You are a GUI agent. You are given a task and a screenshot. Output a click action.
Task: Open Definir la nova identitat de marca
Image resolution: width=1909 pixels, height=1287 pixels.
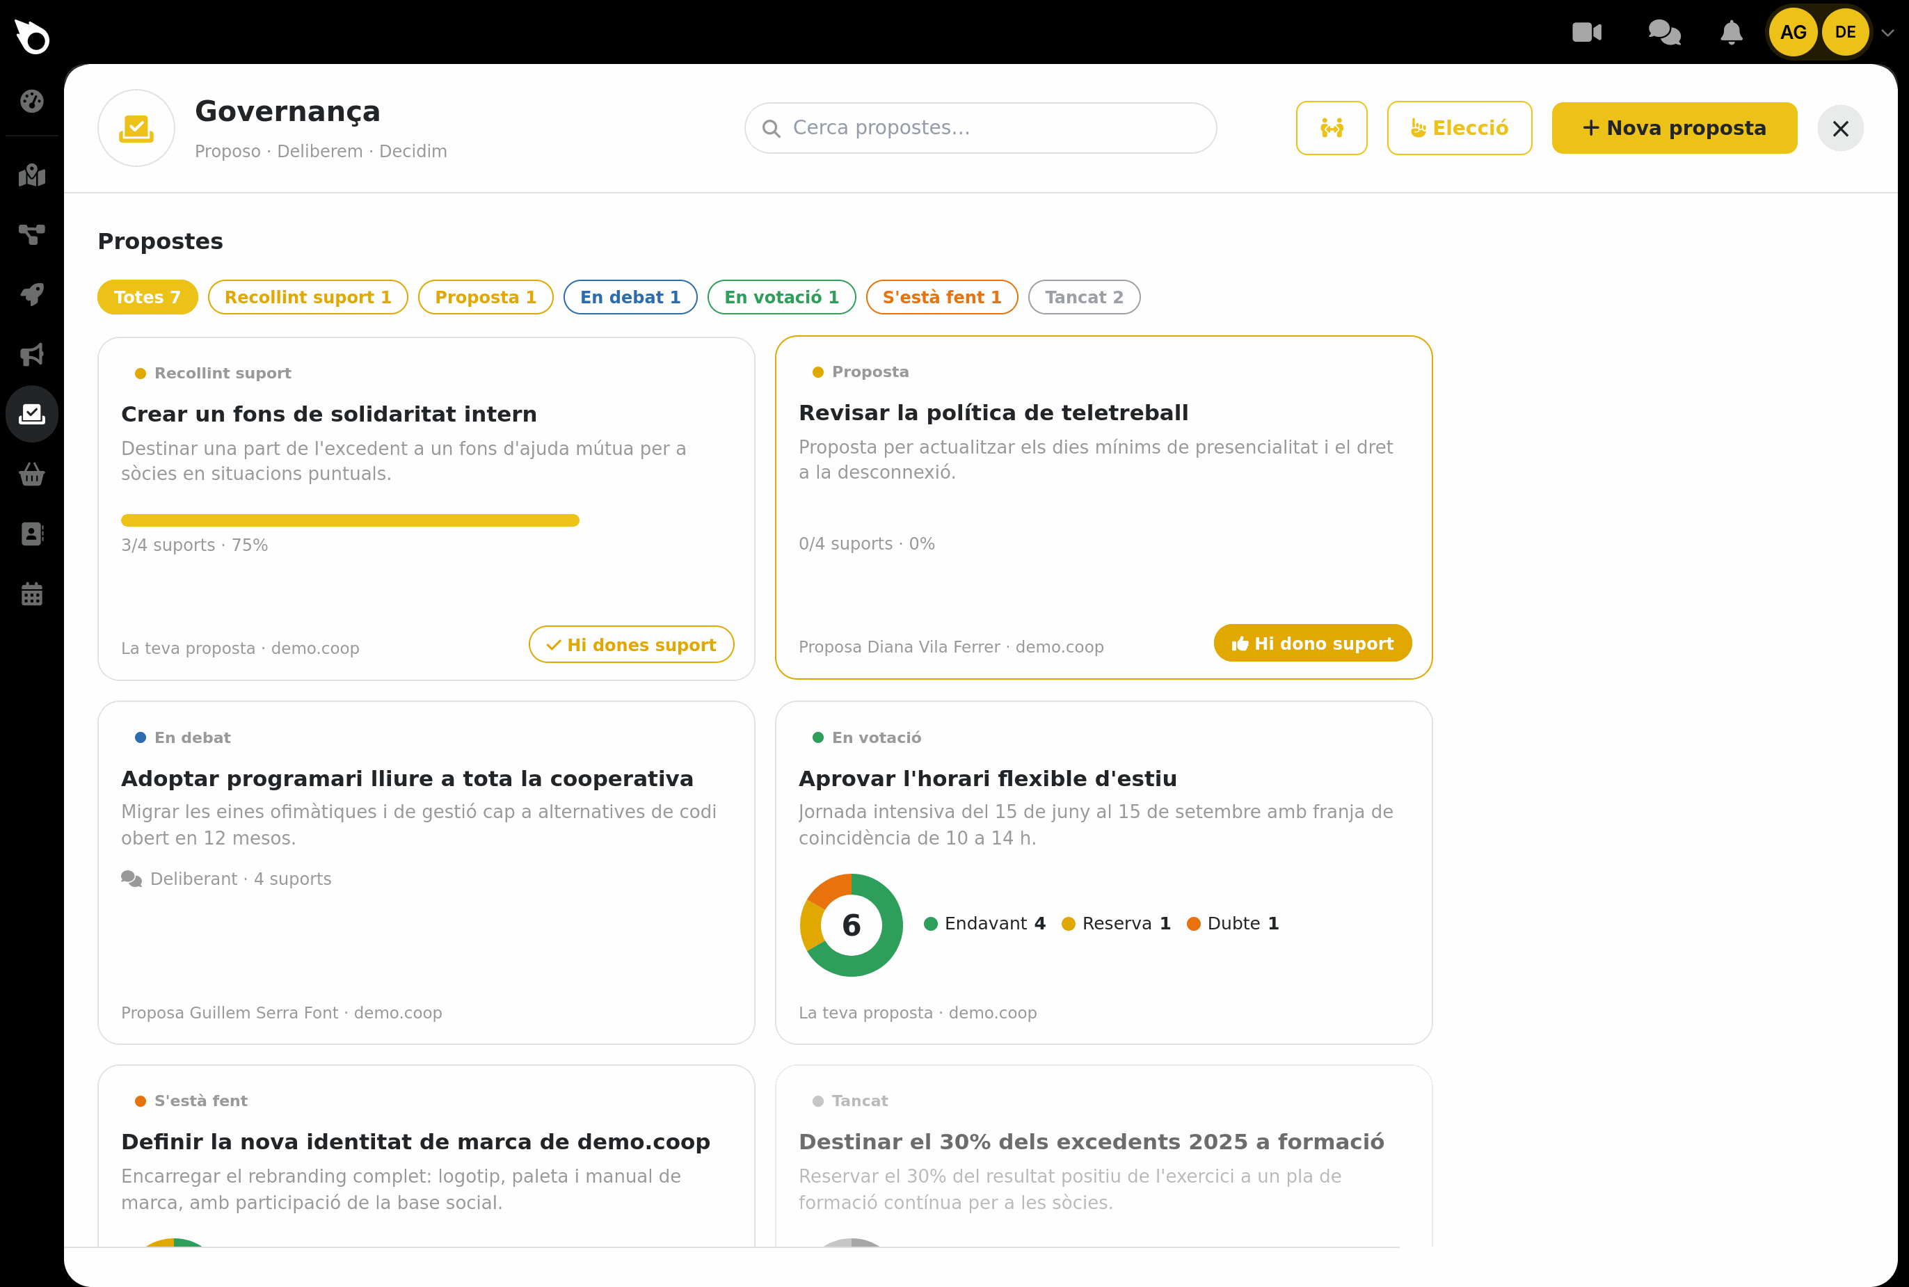[415, 1142]
